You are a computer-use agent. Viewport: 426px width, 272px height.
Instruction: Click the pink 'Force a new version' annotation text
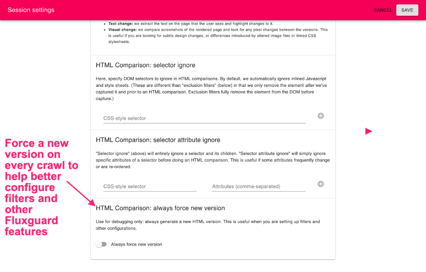41,187
